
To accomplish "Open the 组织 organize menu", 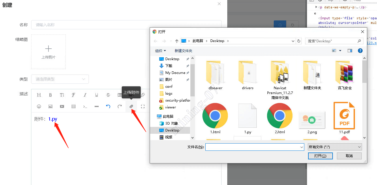I will (160, 51).
